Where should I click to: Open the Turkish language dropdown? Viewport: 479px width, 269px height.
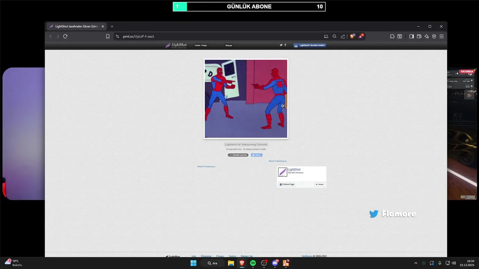coord(201,46)
